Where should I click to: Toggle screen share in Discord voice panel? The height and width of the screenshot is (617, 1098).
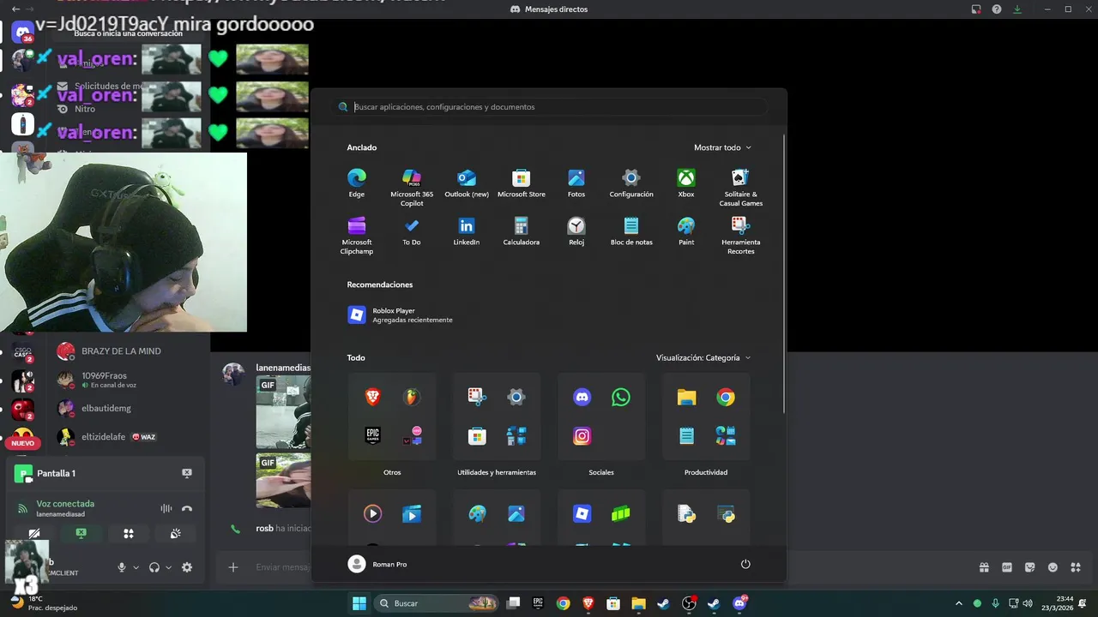[81, 533]
